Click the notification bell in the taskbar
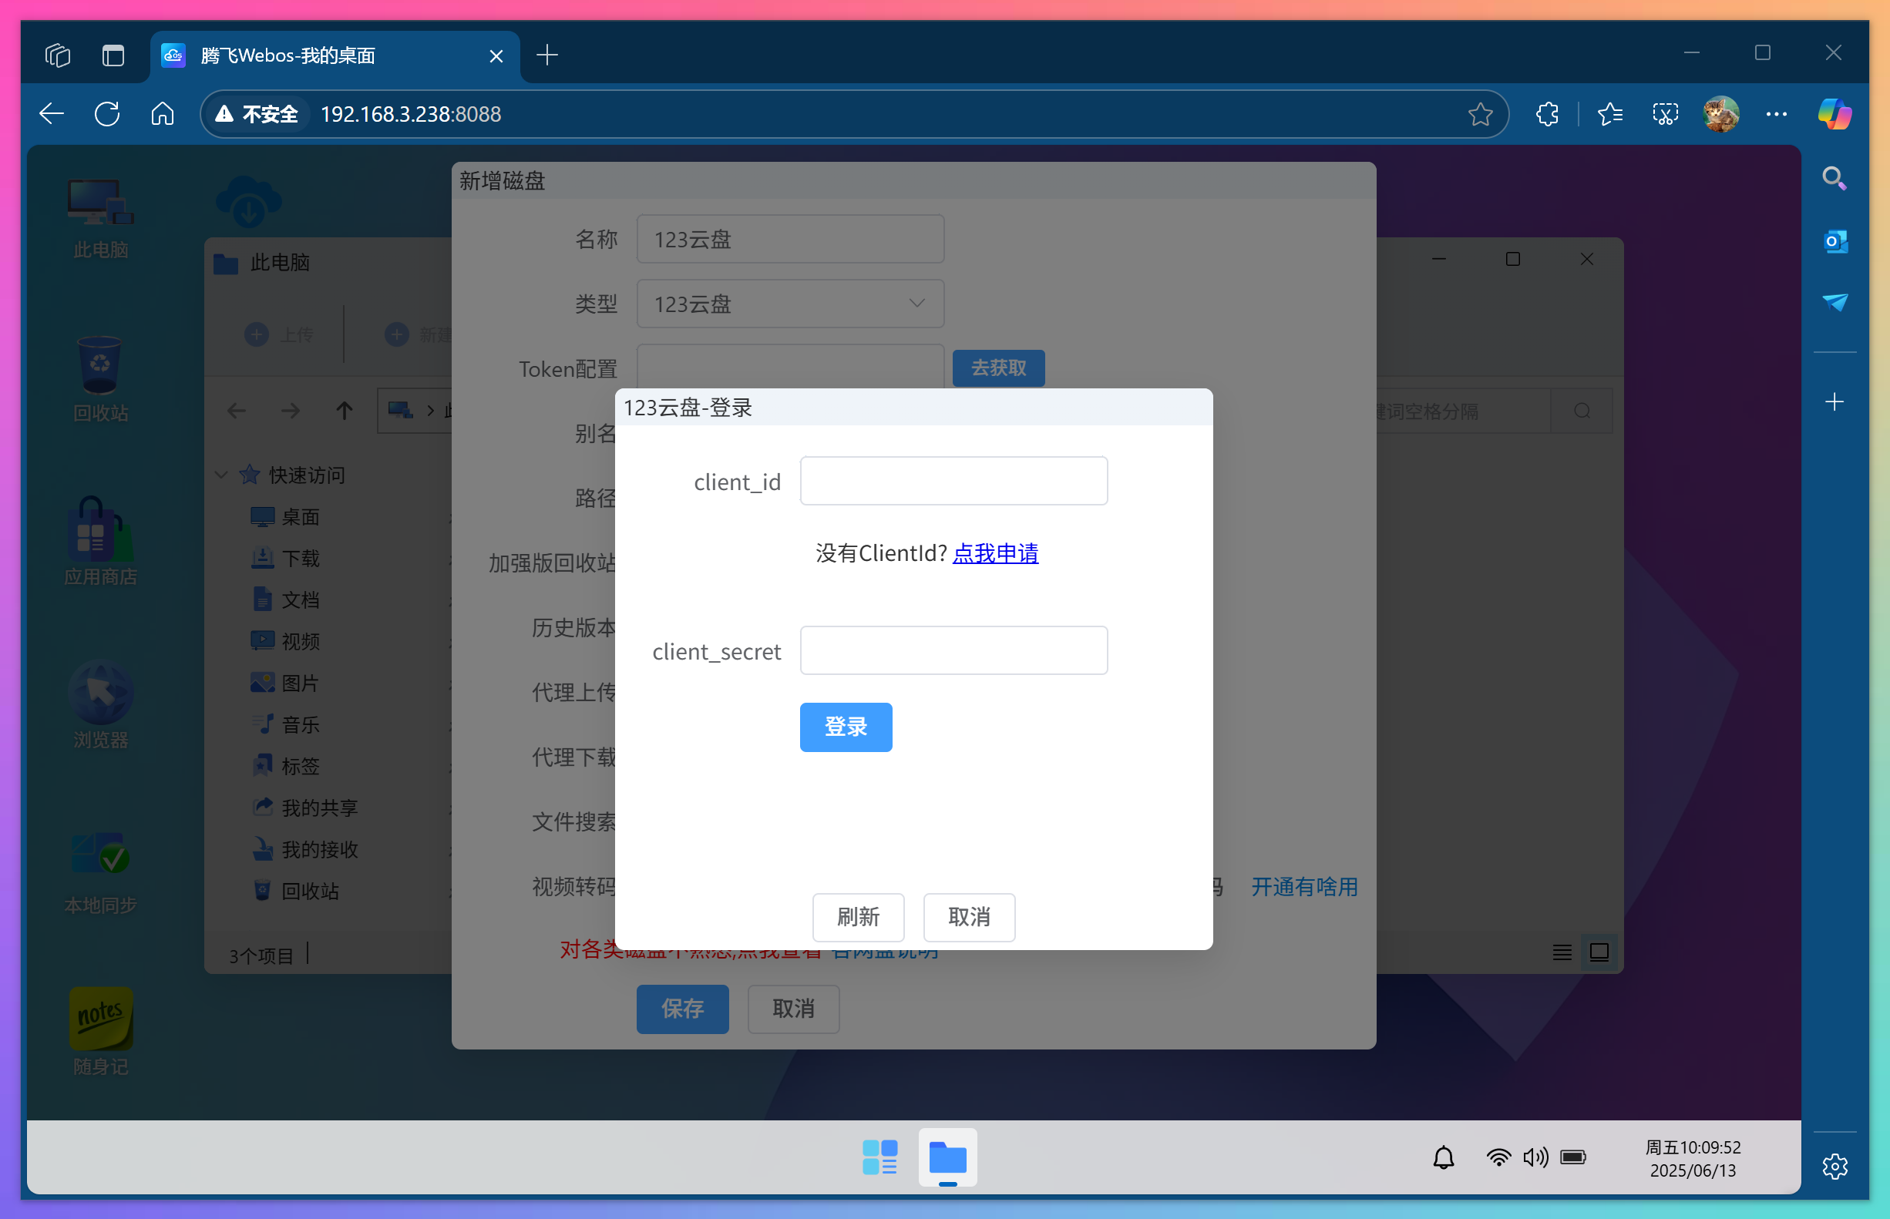This screenshot has height=1219, width=1890. coord(1444,1157)
